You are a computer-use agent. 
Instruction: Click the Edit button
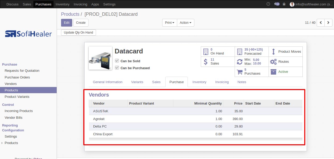coord(66,23)
